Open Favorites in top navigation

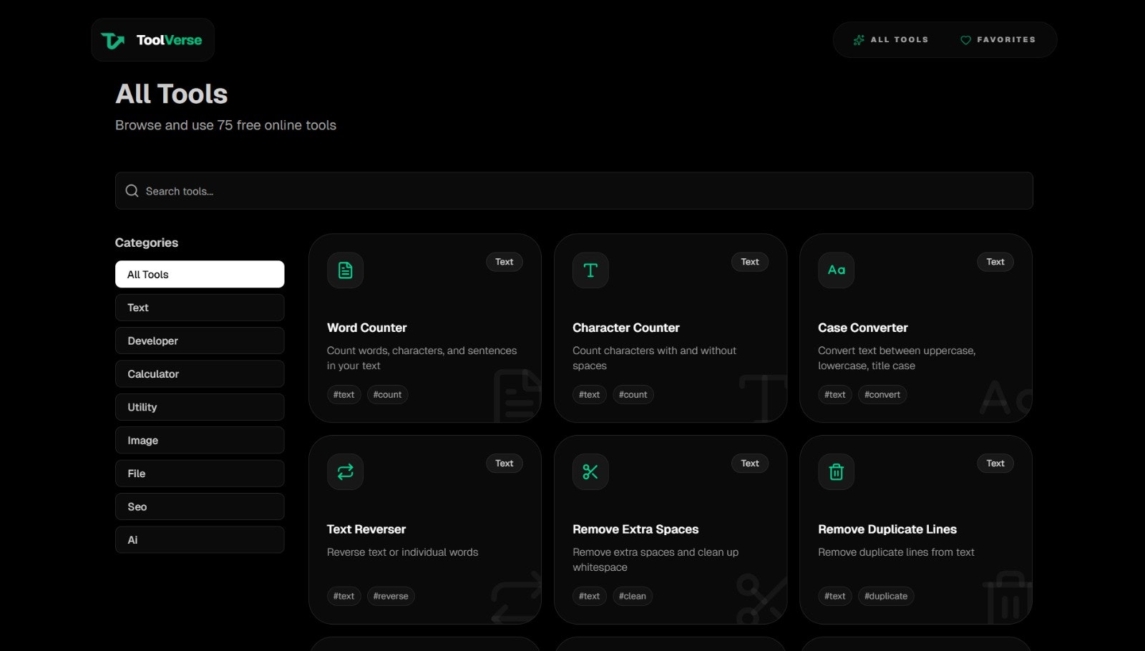point(998,40)
